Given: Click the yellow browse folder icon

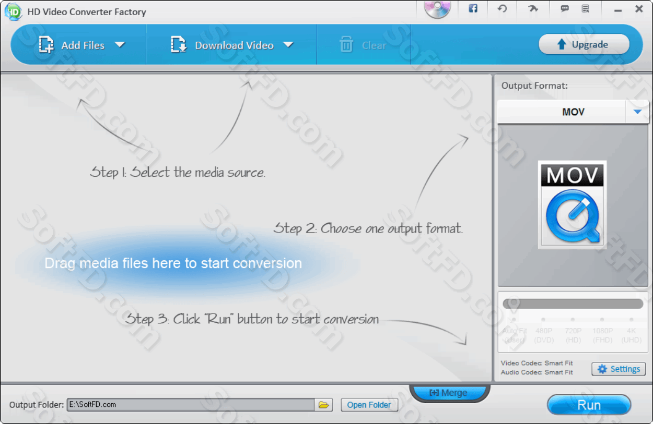Looking at the screenshot, I should click(324, 405).
